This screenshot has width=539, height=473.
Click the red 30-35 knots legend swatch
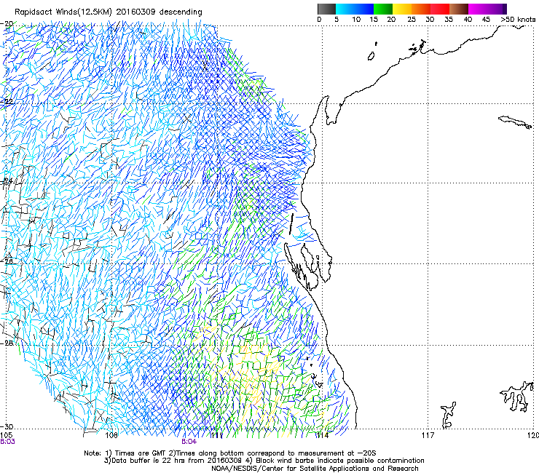(x=440, y=9)
